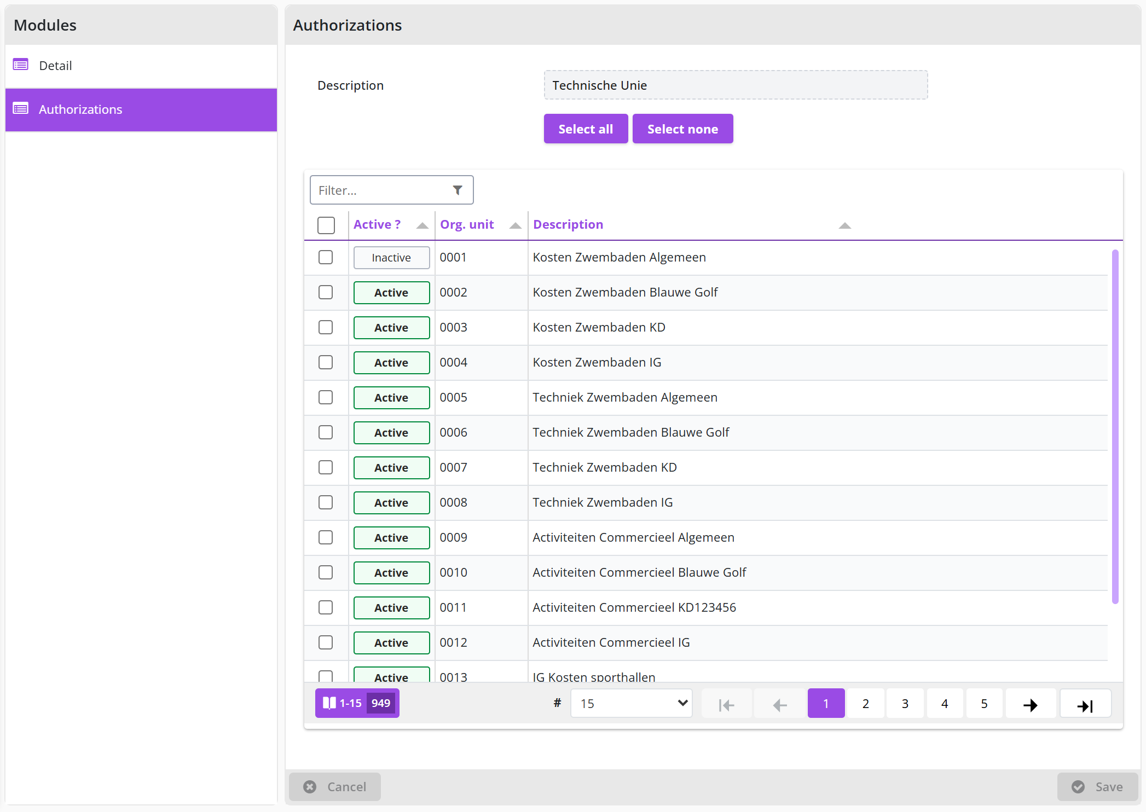This screenshot has width=1146, height=812.
Task: Click the Detail module icon
Action: (21, 65)
